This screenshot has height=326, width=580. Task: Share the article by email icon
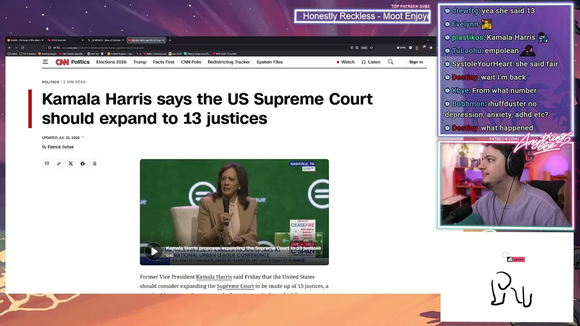47,163
